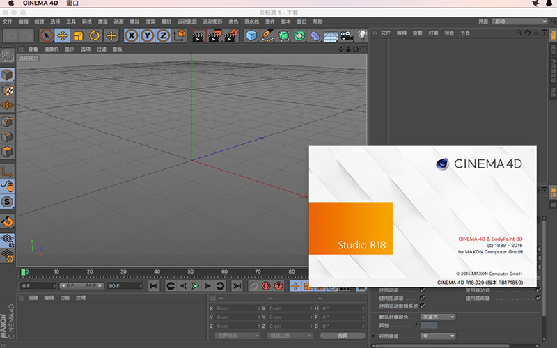Open the green array modeling icon

(299, 36)
